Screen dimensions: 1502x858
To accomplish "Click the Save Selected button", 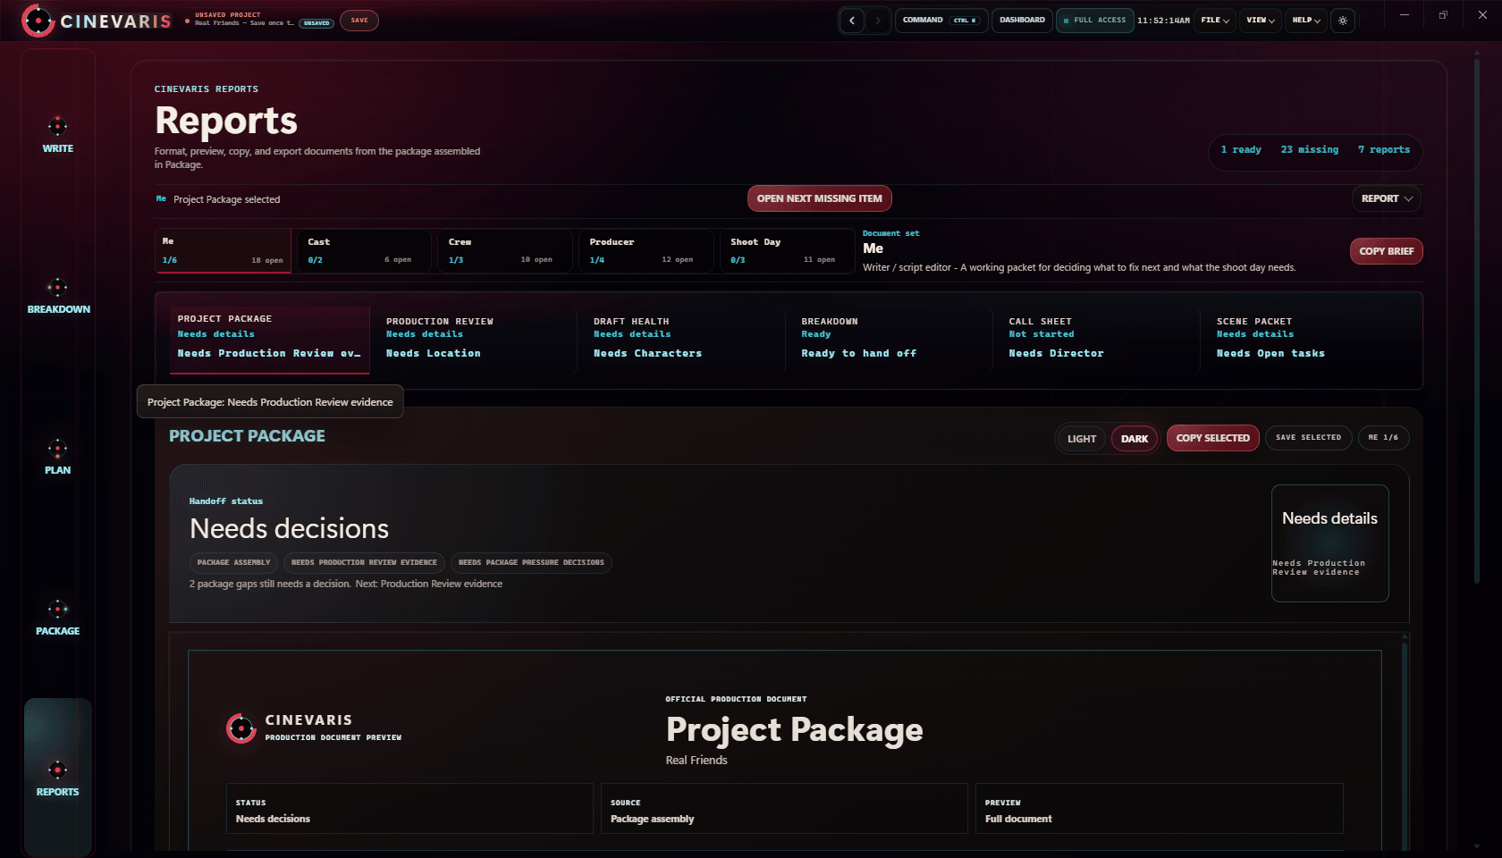I will point(1308,438).
